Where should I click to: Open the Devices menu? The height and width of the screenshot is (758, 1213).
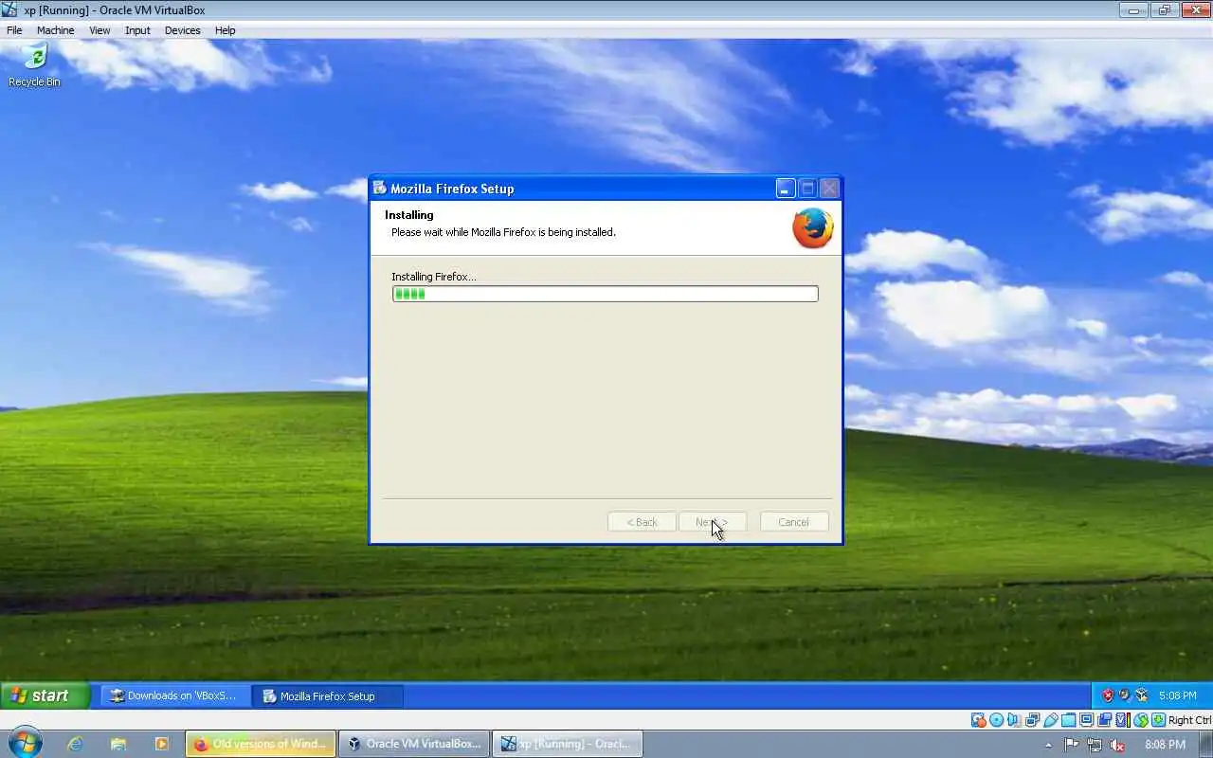point(182,30)
